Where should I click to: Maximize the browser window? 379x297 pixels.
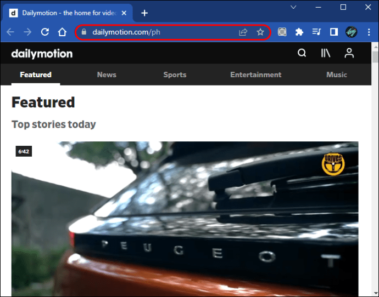pyautogui.click(x=343, y=7)
